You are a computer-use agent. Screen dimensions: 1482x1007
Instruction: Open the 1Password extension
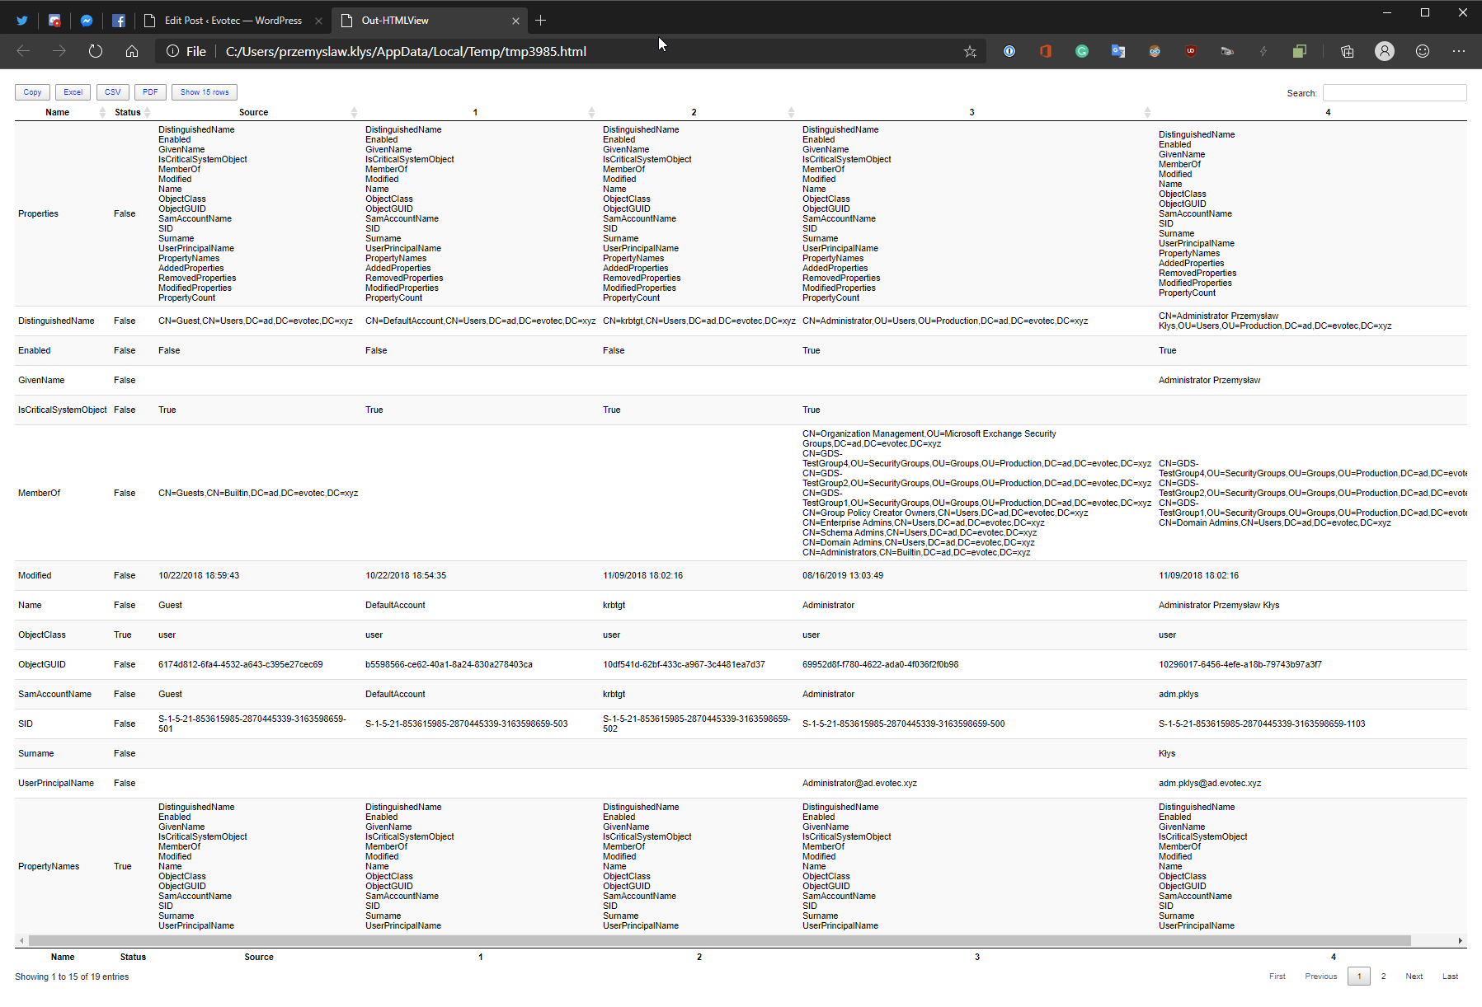[1009, 51]
